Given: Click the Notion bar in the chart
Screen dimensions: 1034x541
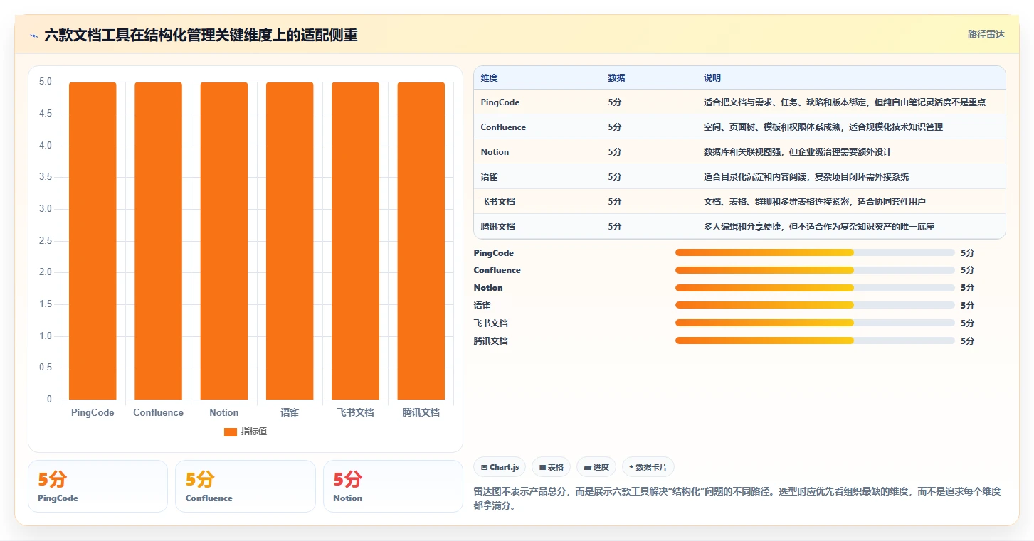Looking at the screenshot, I should pos(224,241).
